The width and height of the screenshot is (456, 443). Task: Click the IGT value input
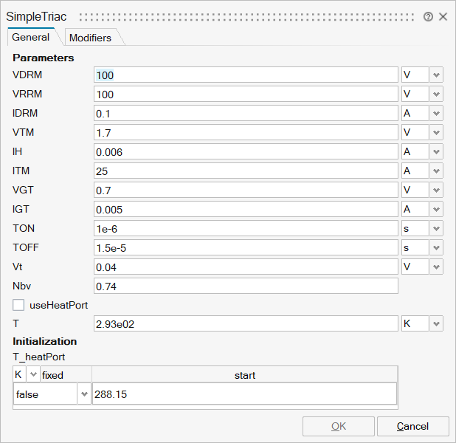coord(246,210)
